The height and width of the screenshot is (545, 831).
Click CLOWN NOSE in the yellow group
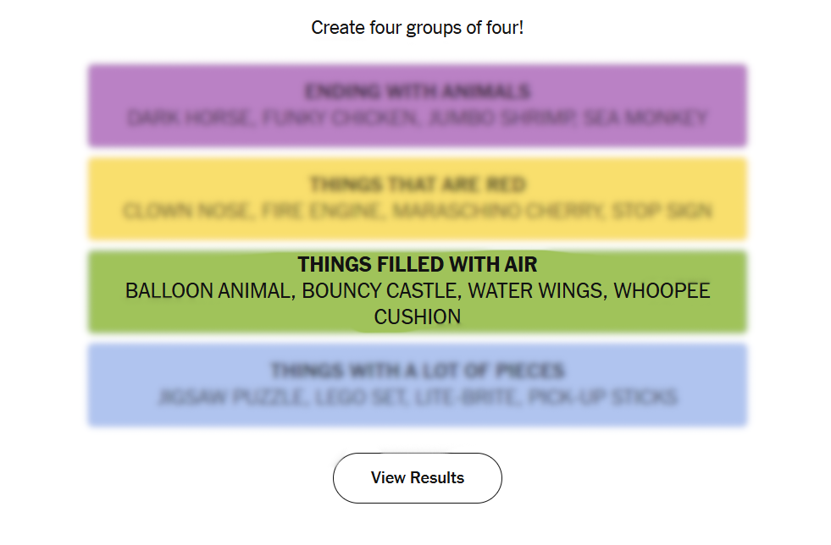[x=187, y=211]
